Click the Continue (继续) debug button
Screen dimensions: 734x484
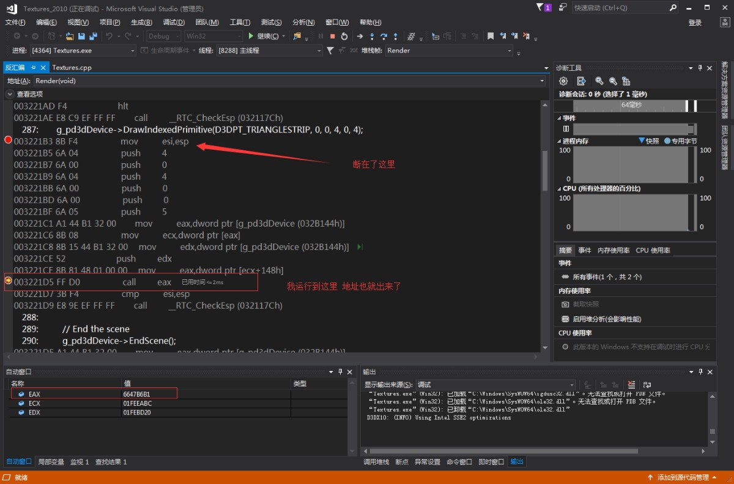tap(264, 36)
